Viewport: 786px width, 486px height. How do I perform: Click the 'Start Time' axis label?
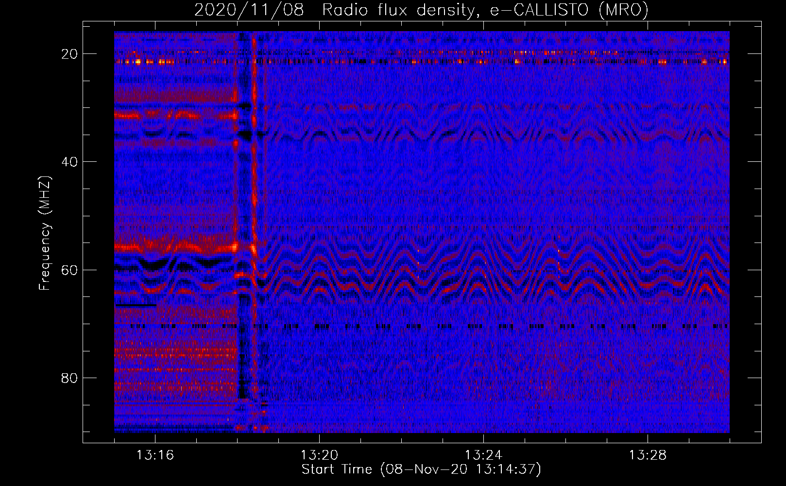click(421, 469)
